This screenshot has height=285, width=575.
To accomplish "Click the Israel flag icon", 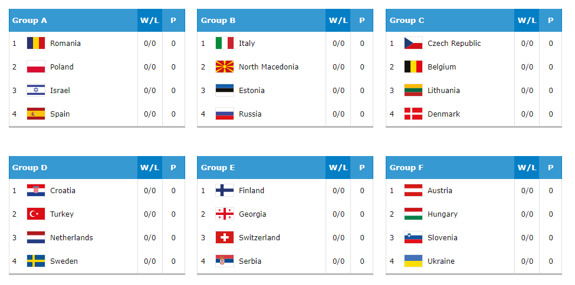I will pyautogui.click(x=36, y=90).
